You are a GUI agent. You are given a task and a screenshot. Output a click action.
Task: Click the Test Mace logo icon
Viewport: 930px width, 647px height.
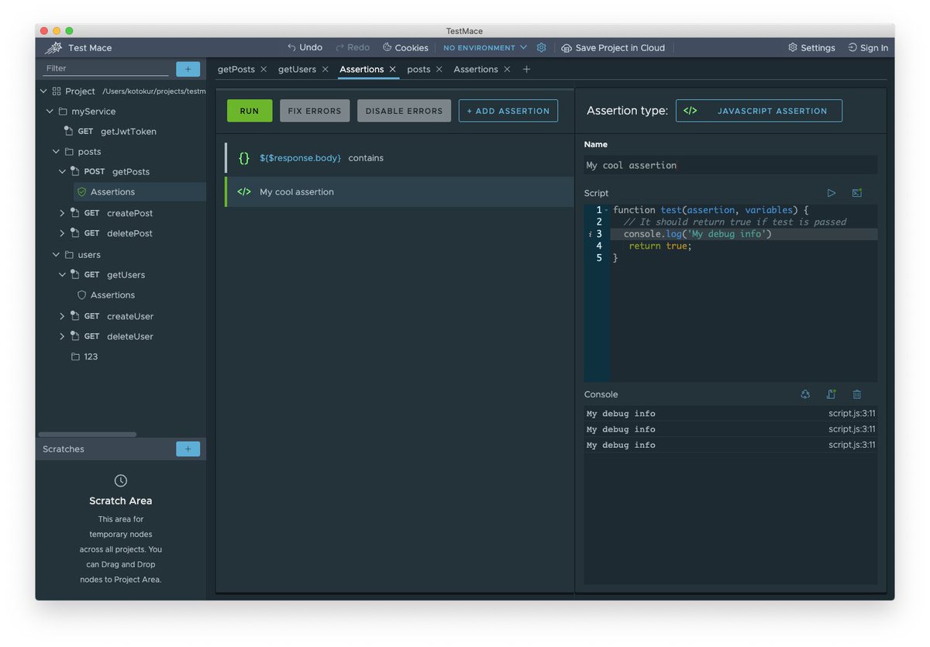[53, 48]
